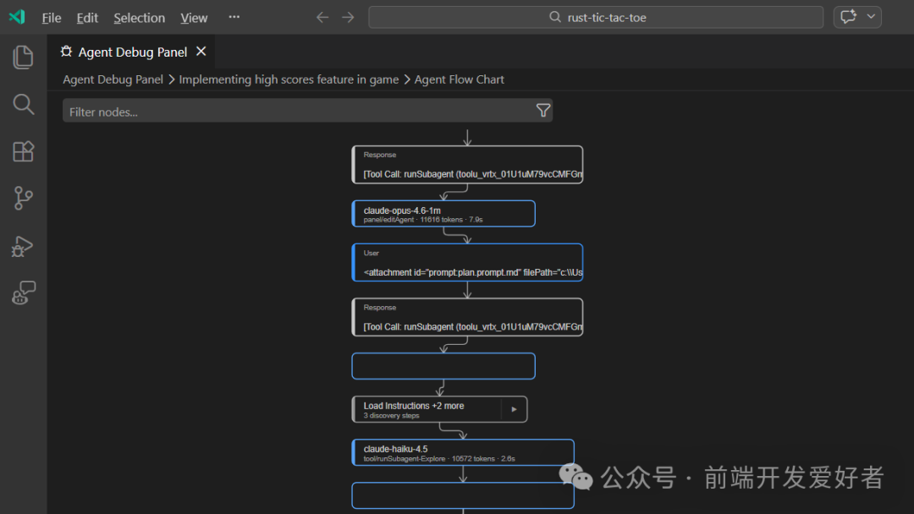Close the Agent Debug Panel tab

point(201,52)
